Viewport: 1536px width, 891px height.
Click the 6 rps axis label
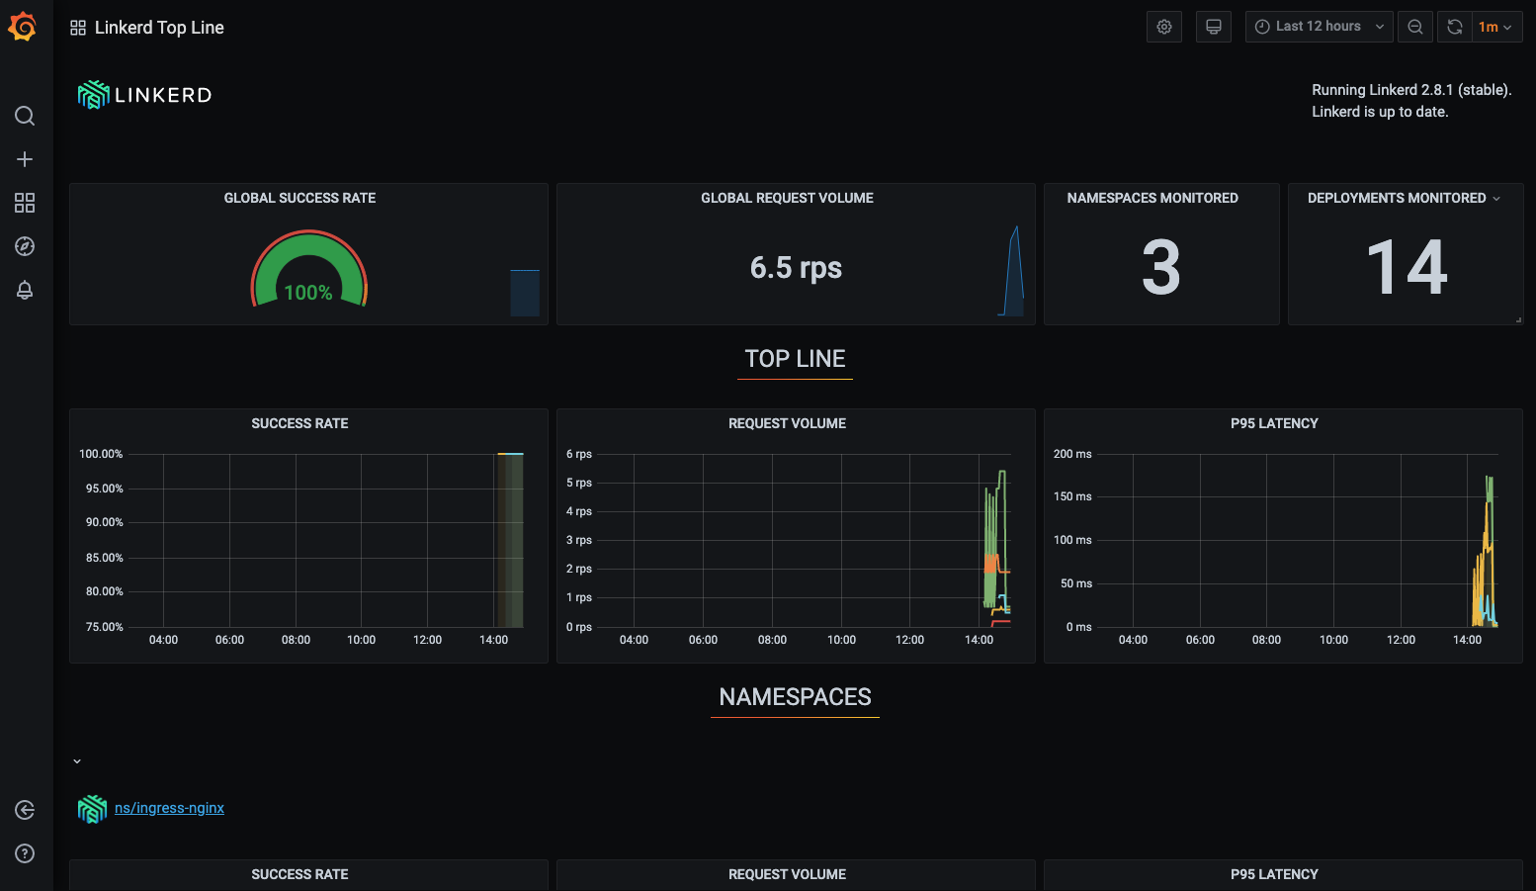pos(579,454)
